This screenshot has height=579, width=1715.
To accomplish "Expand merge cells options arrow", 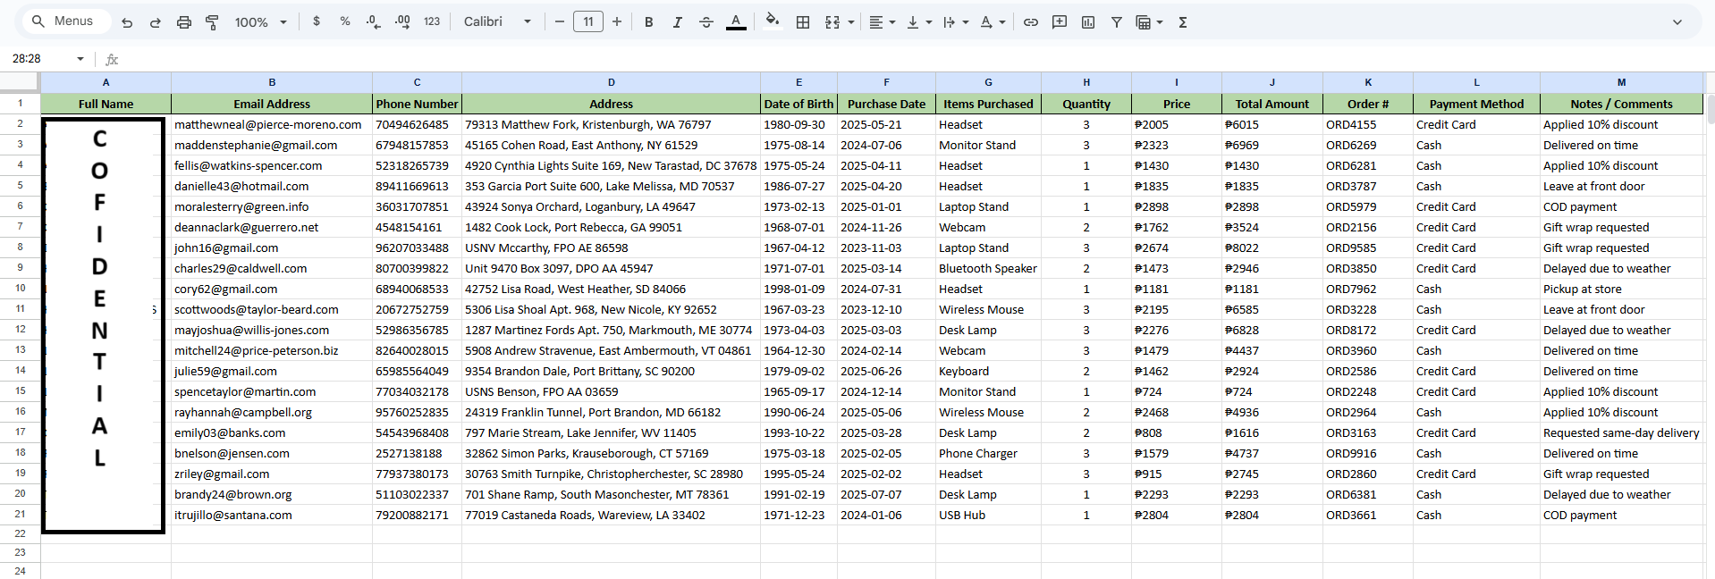I will click(x=850, y=22).
